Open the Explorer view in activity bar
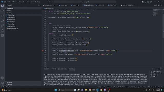 pos(2,6)
